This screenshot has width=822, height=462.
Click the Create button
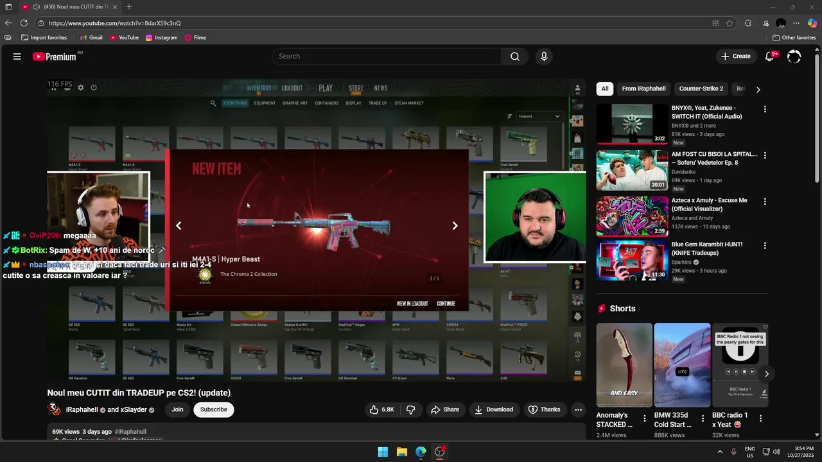point(735,56)
